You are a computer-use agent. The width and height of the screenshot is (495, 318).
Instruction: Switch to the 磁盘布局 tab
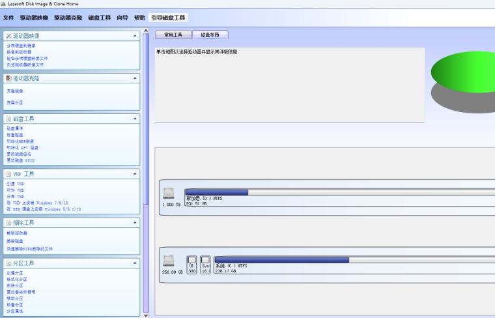(210, 35)
